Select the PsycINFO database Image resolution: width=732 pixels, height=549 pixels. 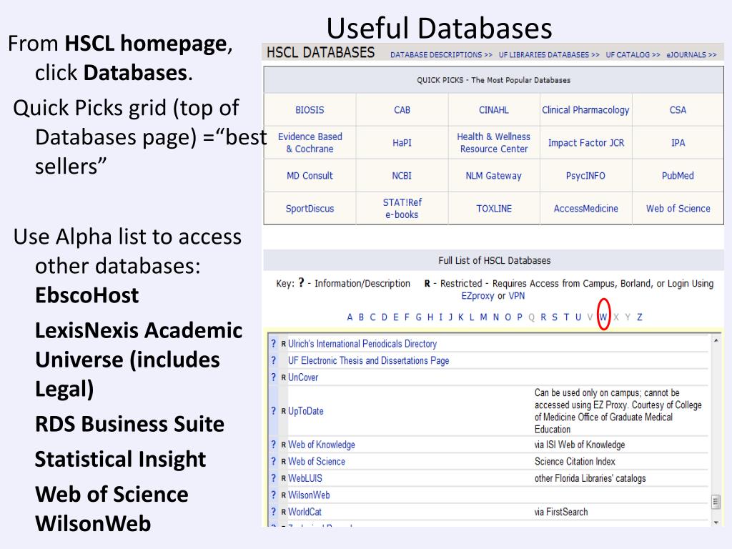coord(585,176)
